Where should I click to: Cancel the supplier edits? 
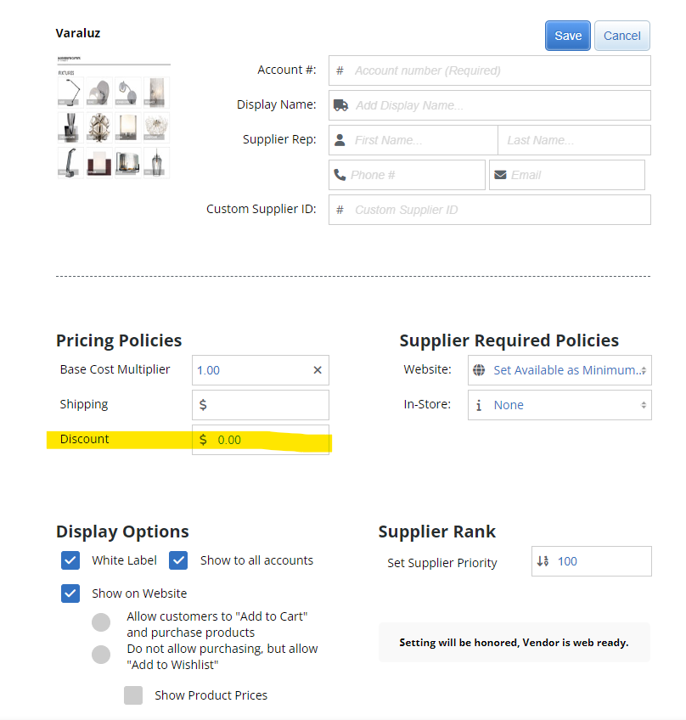621,35
